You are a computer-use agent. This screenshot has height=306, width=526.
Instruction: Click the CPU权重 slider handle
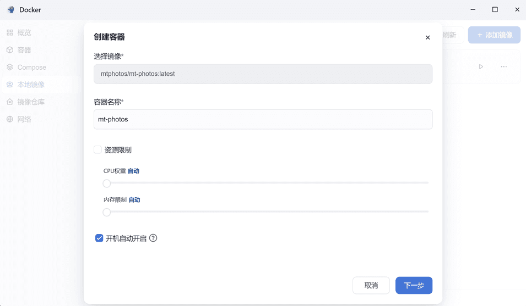click(107, 183)
